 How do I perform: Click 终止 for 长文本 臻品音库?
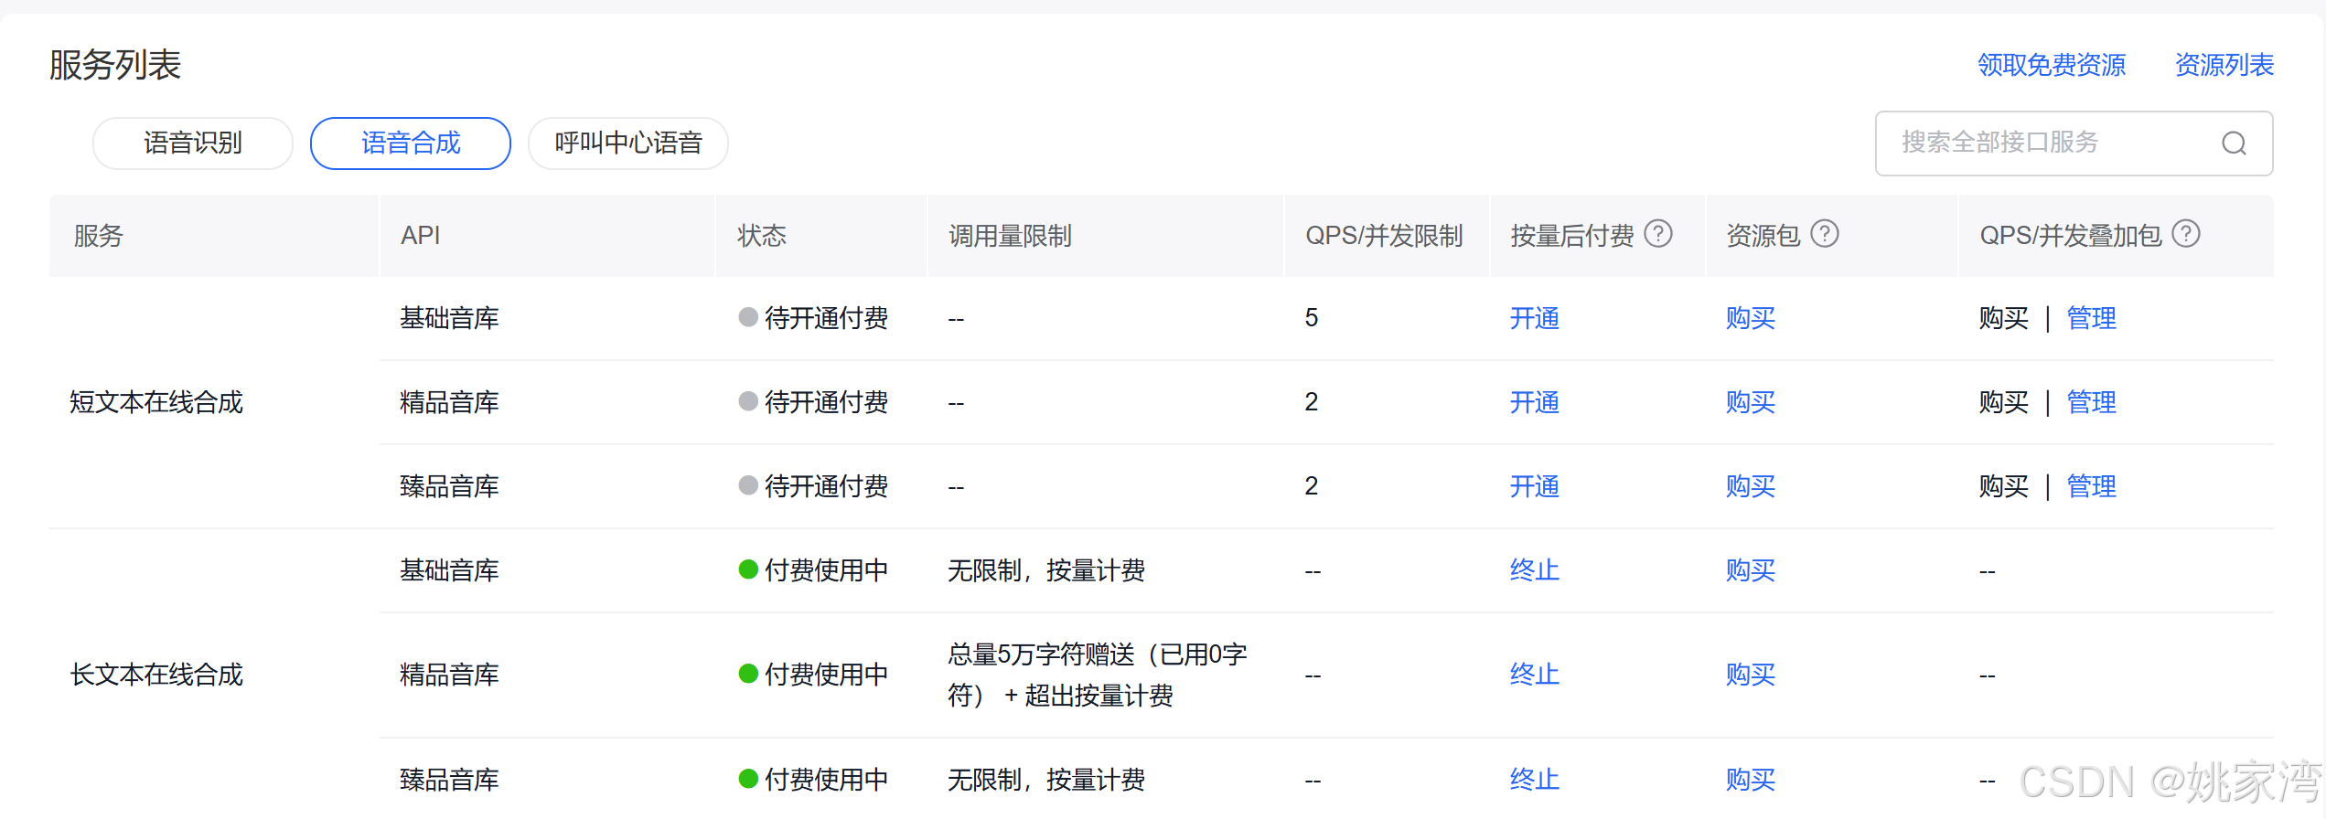pos(1534,780)
